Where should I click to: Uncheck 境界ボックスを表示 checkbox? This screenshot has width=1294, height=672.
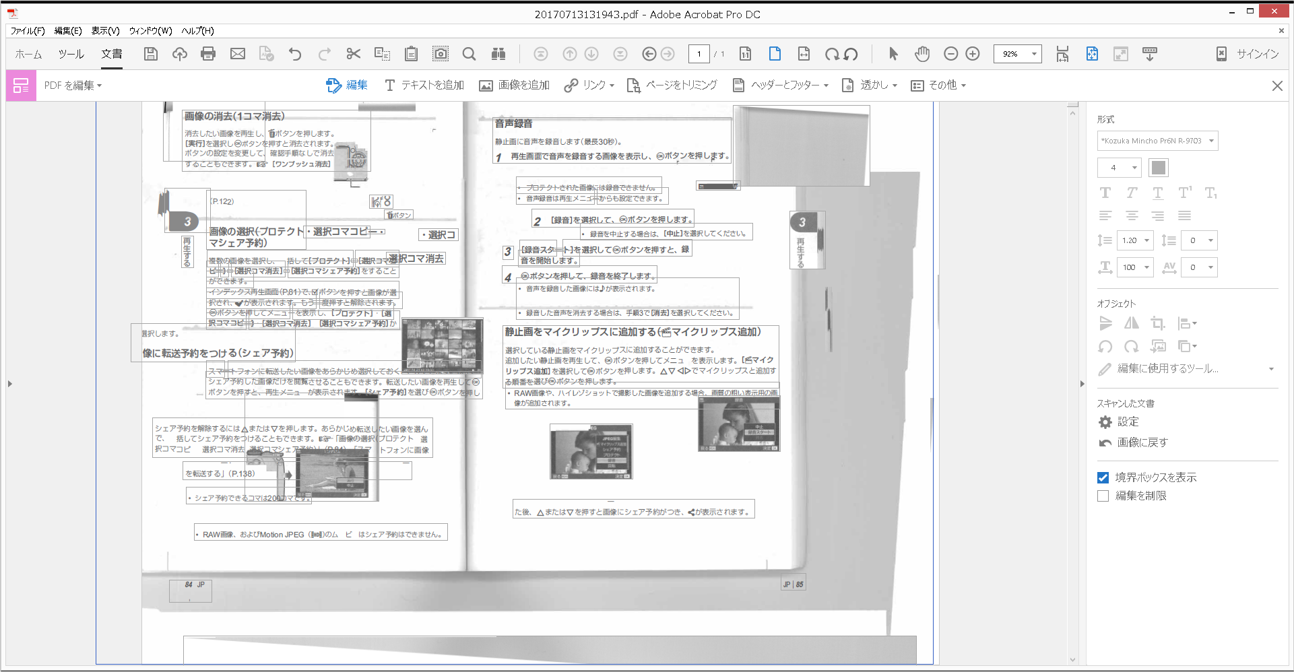(1103, 477)
